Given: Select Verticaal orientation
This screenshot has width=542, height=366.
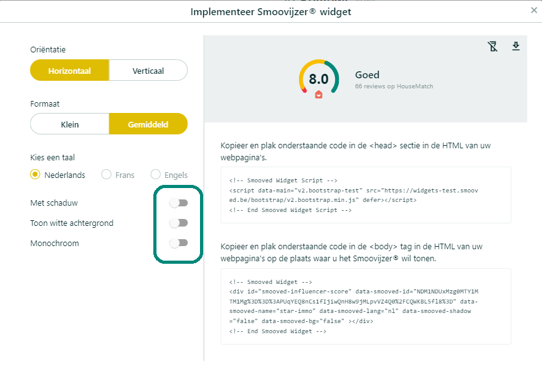Looking at the screenshot, I should (x=148, y=71).
